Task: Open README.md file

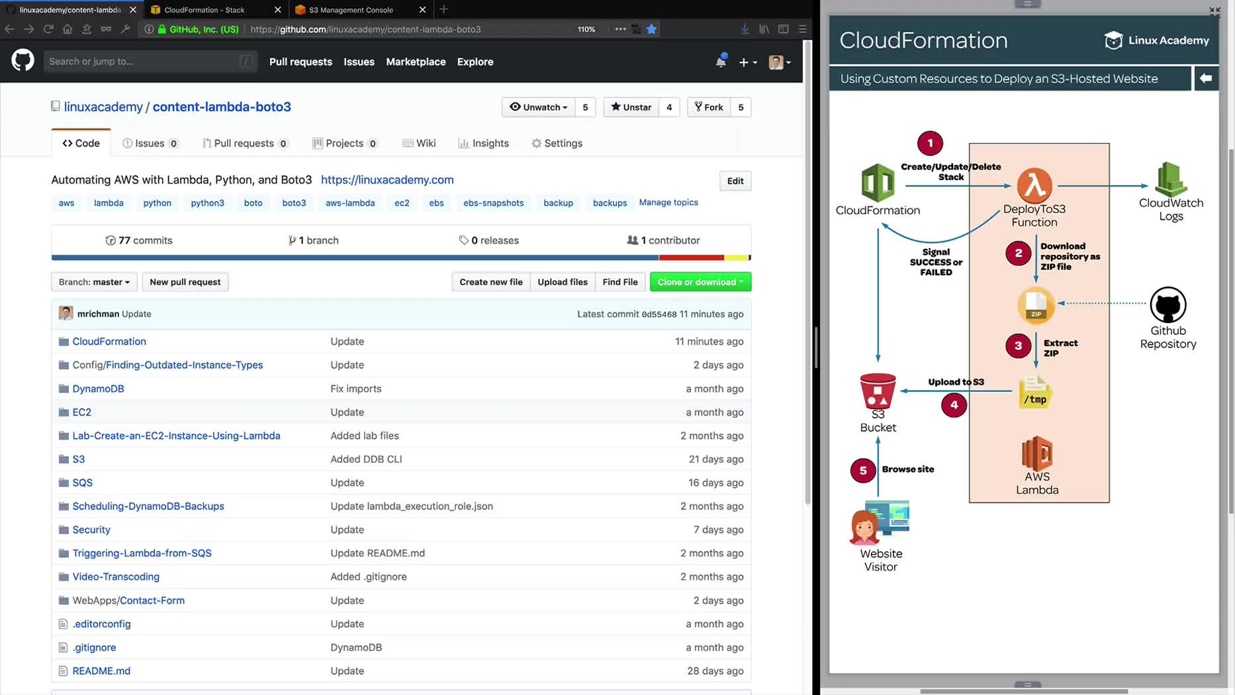Action: coord(101,671)
